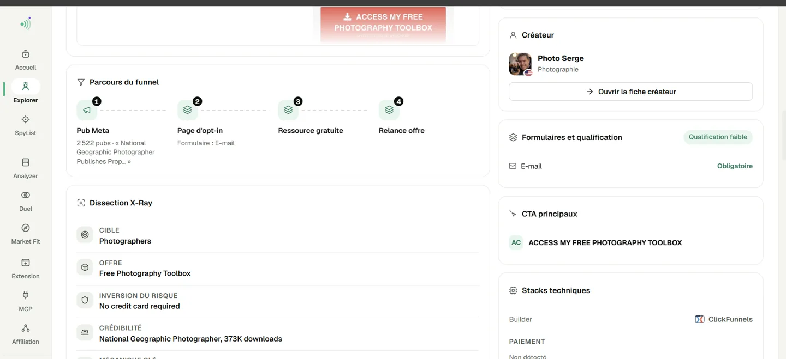Click the Builder label
The width and height of the screenshot is (786, 359).
[520, 319]
